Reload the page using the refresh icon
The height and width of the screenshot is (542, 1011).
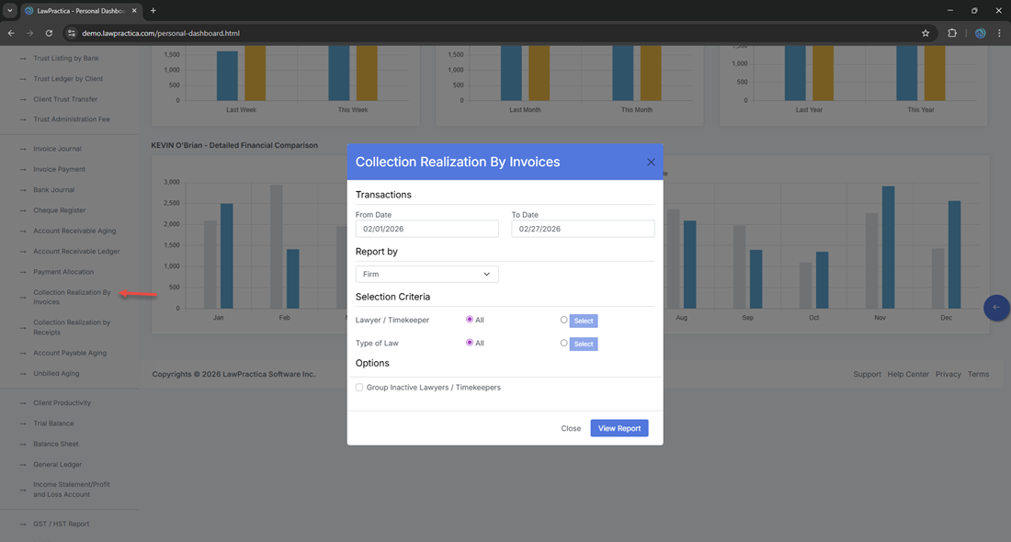(x=49, y=33)
